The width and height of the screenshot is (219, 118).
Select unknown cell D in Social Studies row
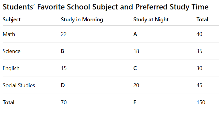tap(63, 85)
